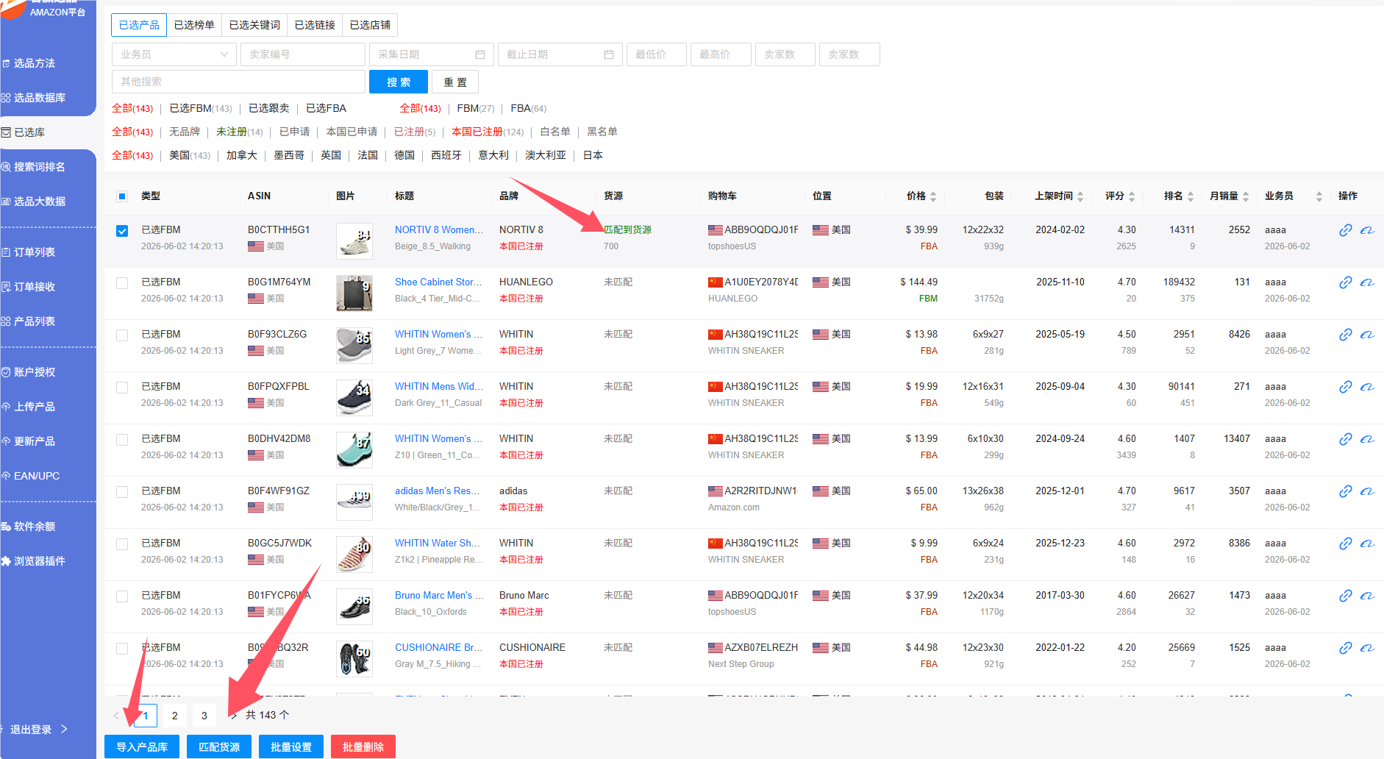Open link icon for B0GC5J7WDK row
The image size is (1384, 759).
click(x=1345, y=544)
